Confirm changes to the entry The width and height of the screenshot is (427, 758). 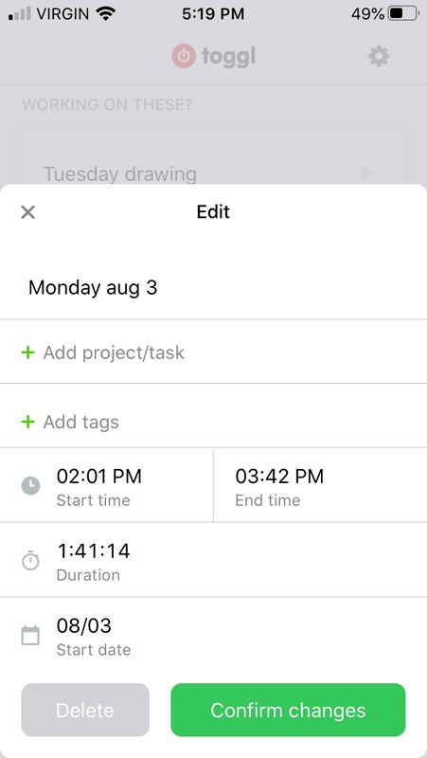click(288, 710)
